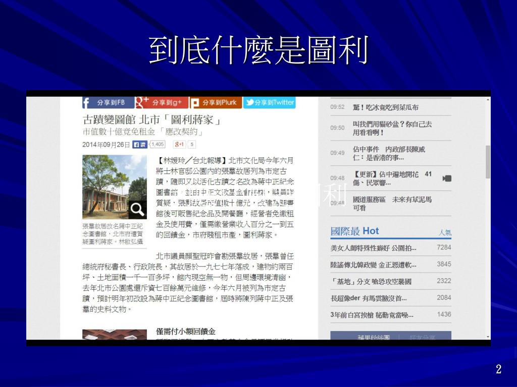Open hot story 3年前白宮挨槍 秘勤竟當噪...
The image size is (517, 387).
(372, 315)
